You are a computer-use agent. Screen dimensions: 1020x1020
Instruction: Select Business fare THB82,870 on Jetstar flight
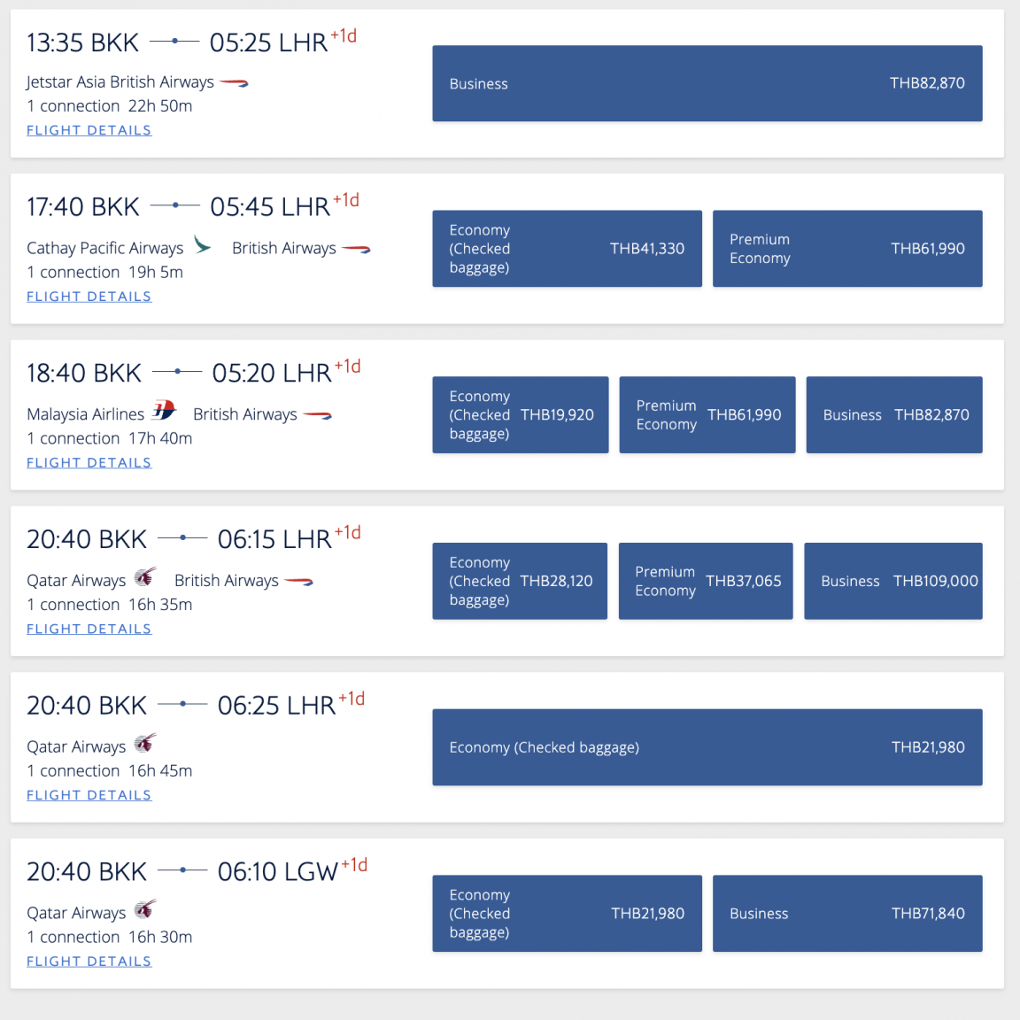tap(707, 83)
